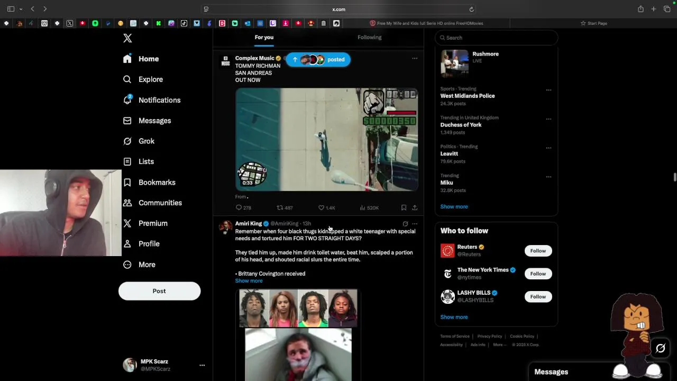Click the floating Grok button

661,348
